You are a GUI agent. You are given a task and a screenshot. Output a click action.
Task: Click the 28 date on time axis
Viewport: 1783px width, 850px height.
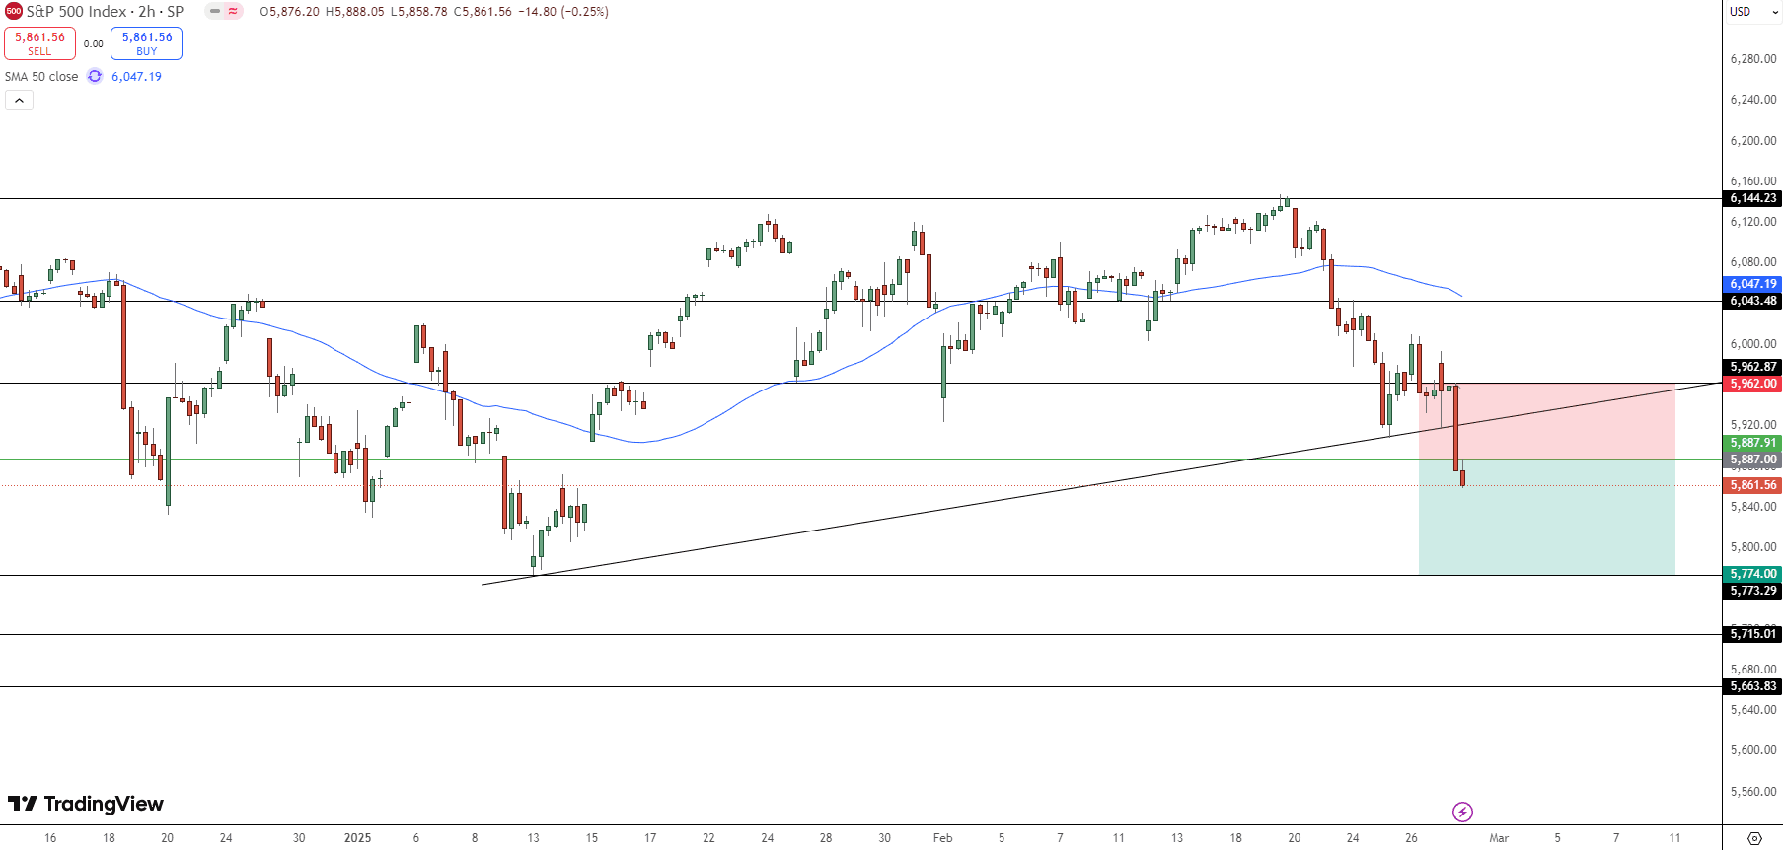(826, 838)
